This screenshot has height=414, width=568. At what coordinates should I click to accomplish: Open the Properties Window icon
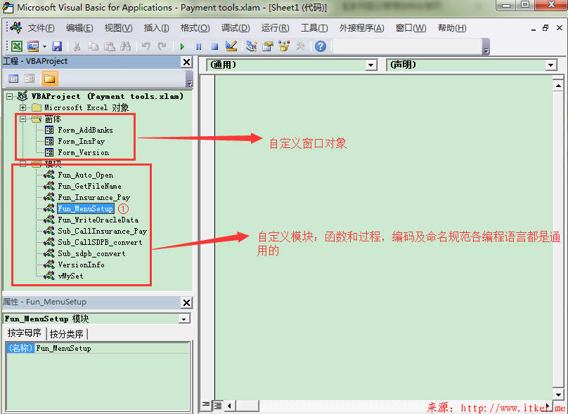[x=268, y=46]
